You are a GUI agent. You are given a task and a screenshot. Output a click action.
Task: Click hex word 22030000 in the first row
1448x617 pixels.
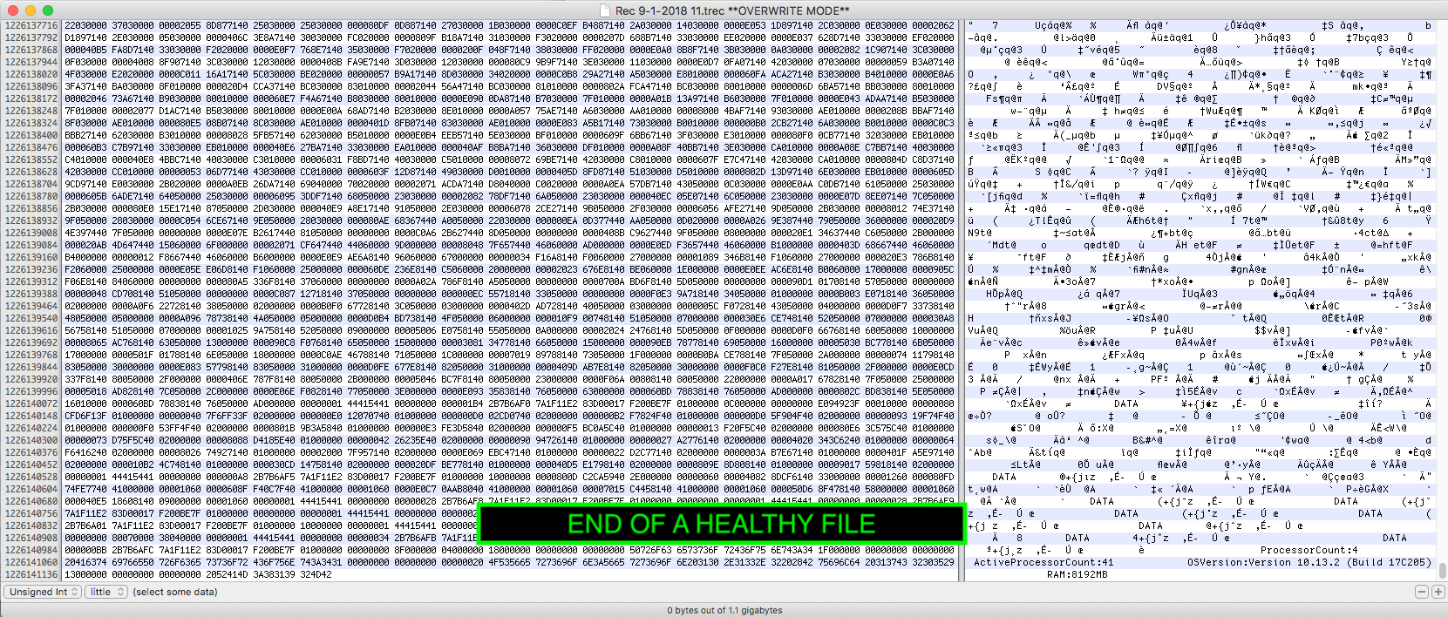85,25
